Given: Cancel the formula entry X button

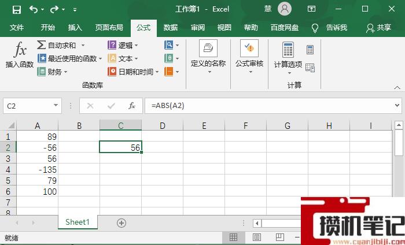Looking at the screenshot, I should point(90,106).
